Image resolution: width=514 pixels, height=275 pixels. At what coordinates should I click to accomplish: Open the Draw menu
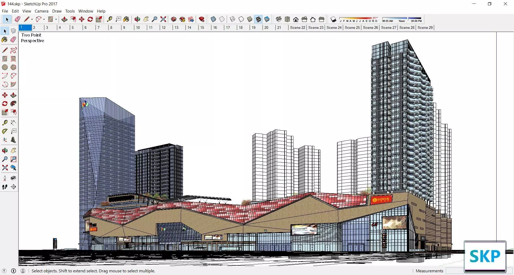57,11
